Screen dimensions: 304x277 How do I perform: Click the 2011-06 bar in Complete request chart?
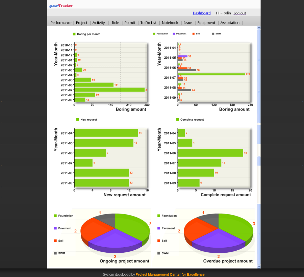click(210, 153)
